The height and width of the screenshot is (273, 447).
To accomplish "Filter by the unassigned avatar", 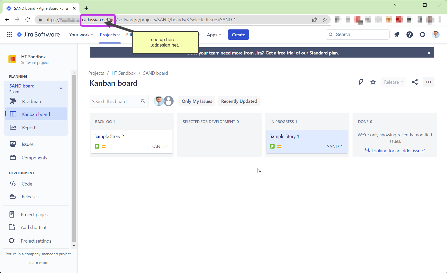I will tap(169, 101).
